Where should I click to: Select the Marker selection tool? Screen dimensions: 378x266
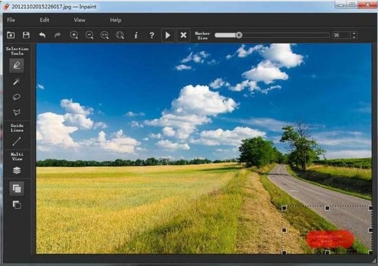pyautogui.click(x=17, y=65)
